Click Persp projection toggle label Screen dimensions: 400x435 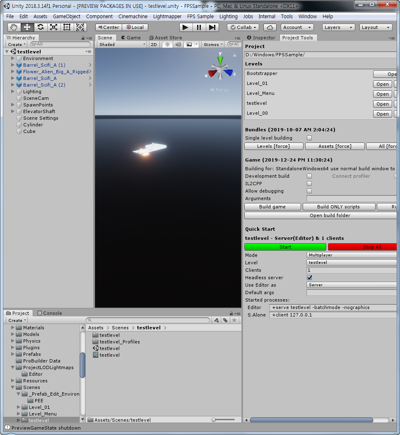click(x=219, y=90)
